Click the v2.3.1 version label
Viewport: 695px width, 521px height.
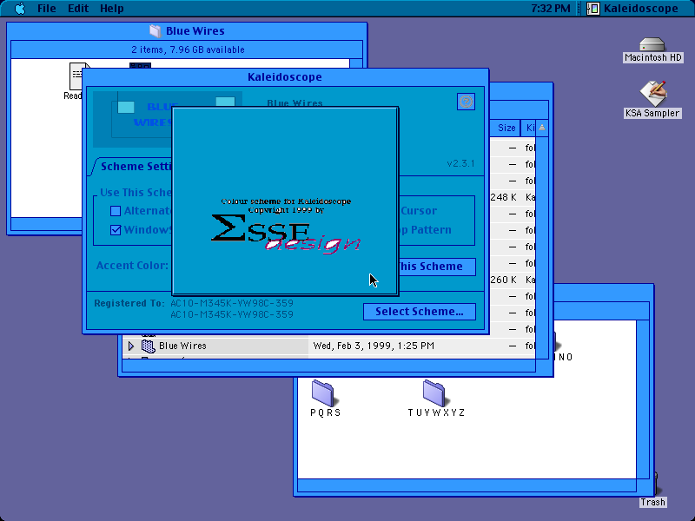coord(460,163)
